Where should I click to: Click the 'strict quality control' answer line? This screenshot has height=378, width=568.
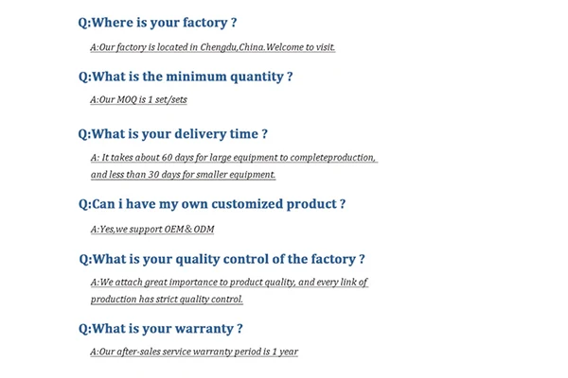(167, 300)
